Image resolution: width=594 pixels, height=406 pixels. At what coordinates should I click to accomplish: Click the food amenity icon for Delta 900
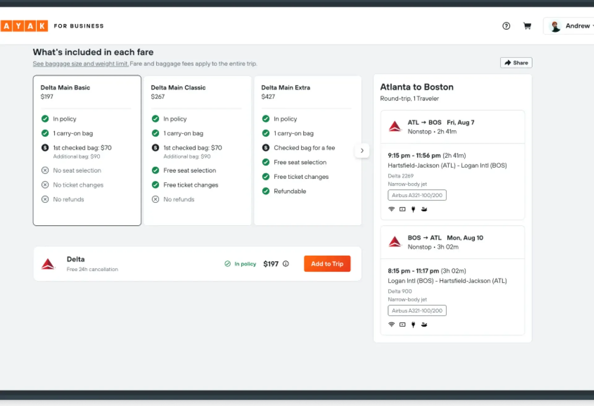click(x=424, y=325)
